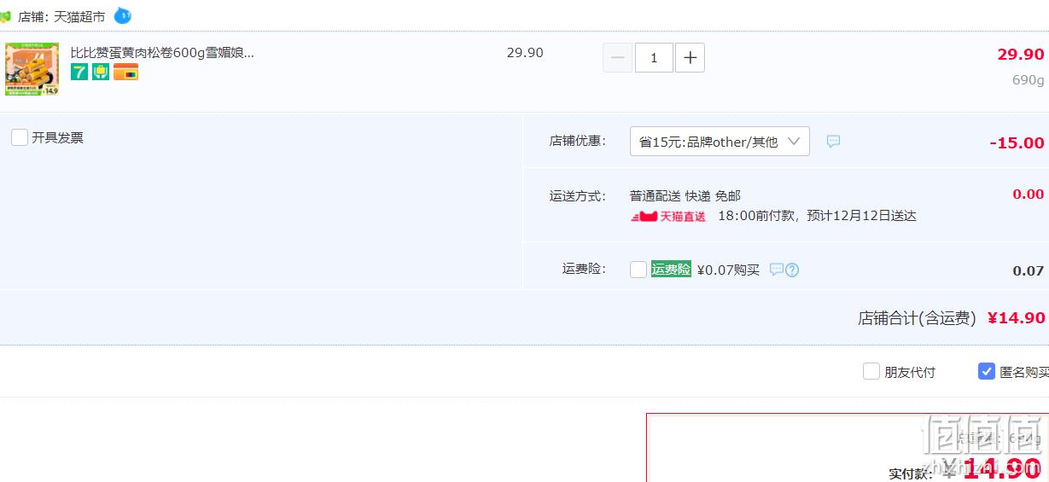
Task: Open the product thumbnail image
Action: click(32, 69)
